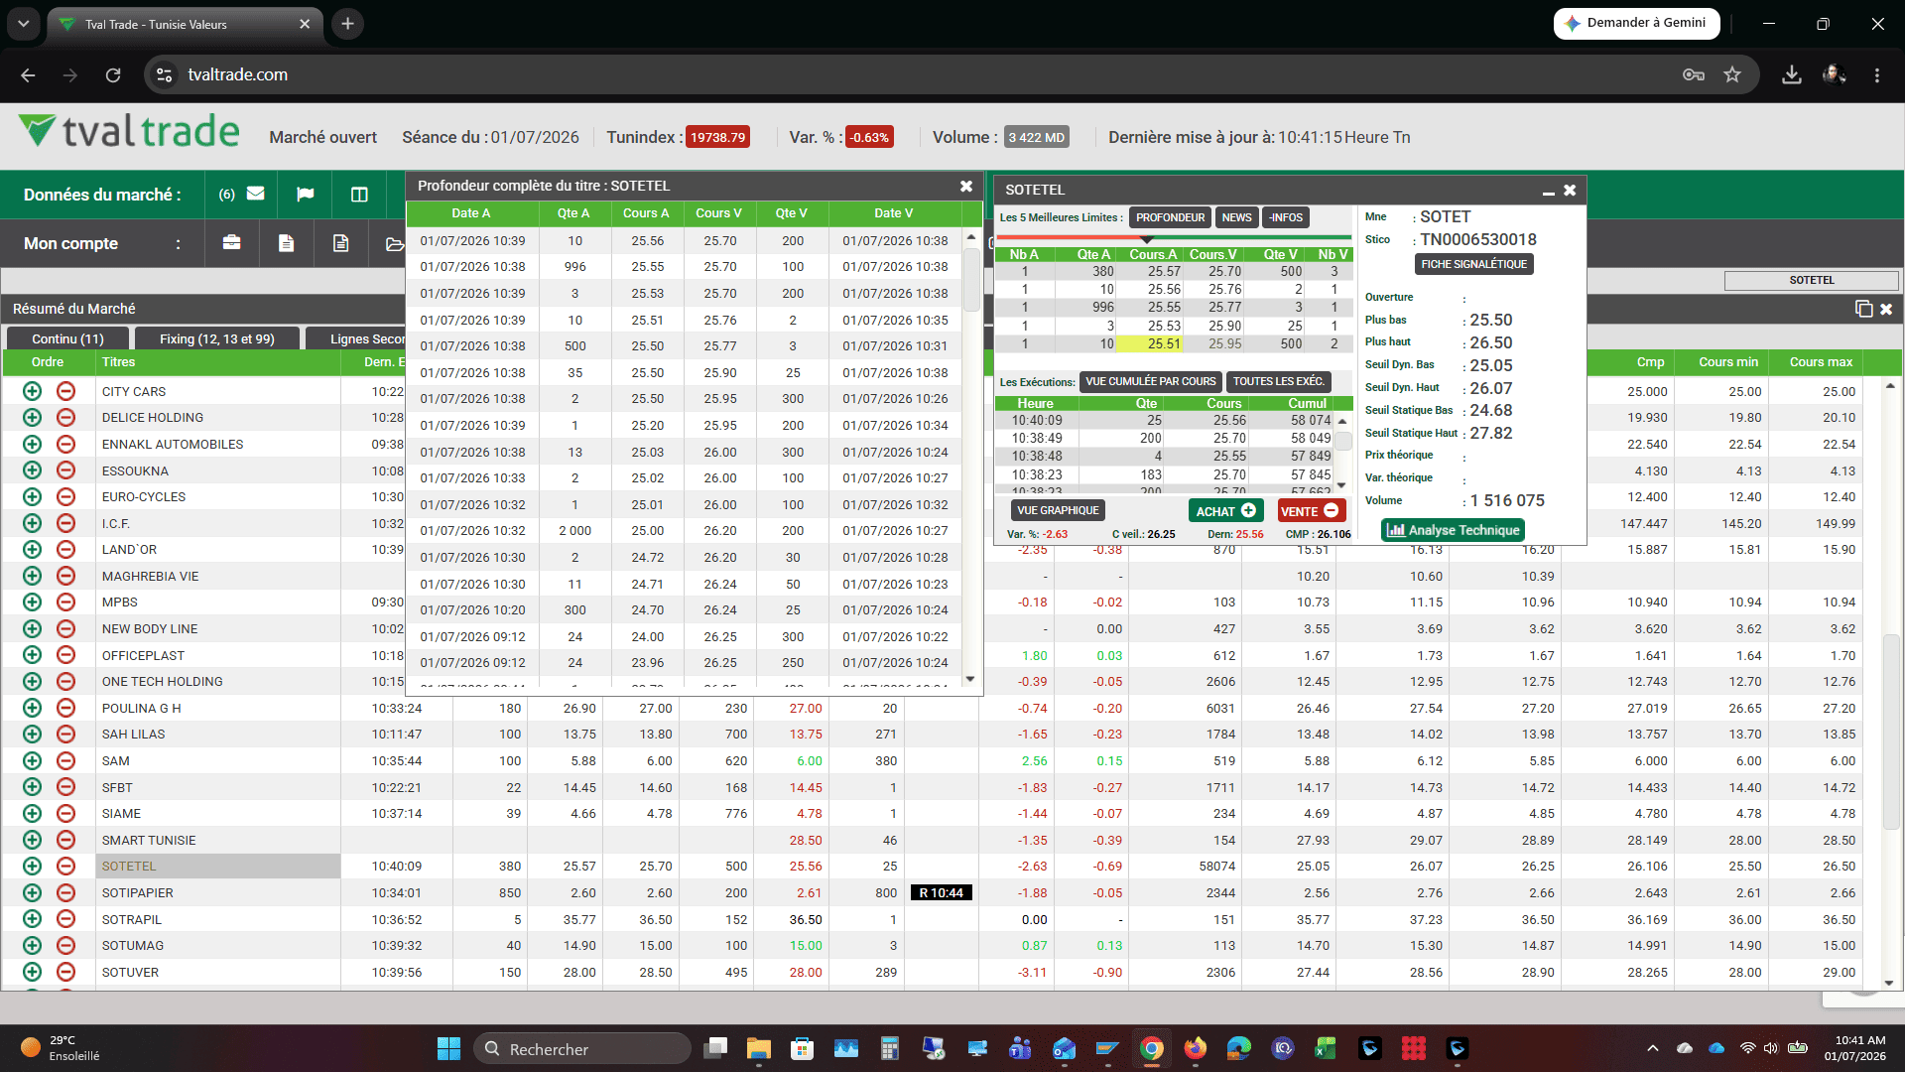Open the market messages envelope icon
Image resolution: width=1905 pixels, height=1072 pixels.
point(256,194)
